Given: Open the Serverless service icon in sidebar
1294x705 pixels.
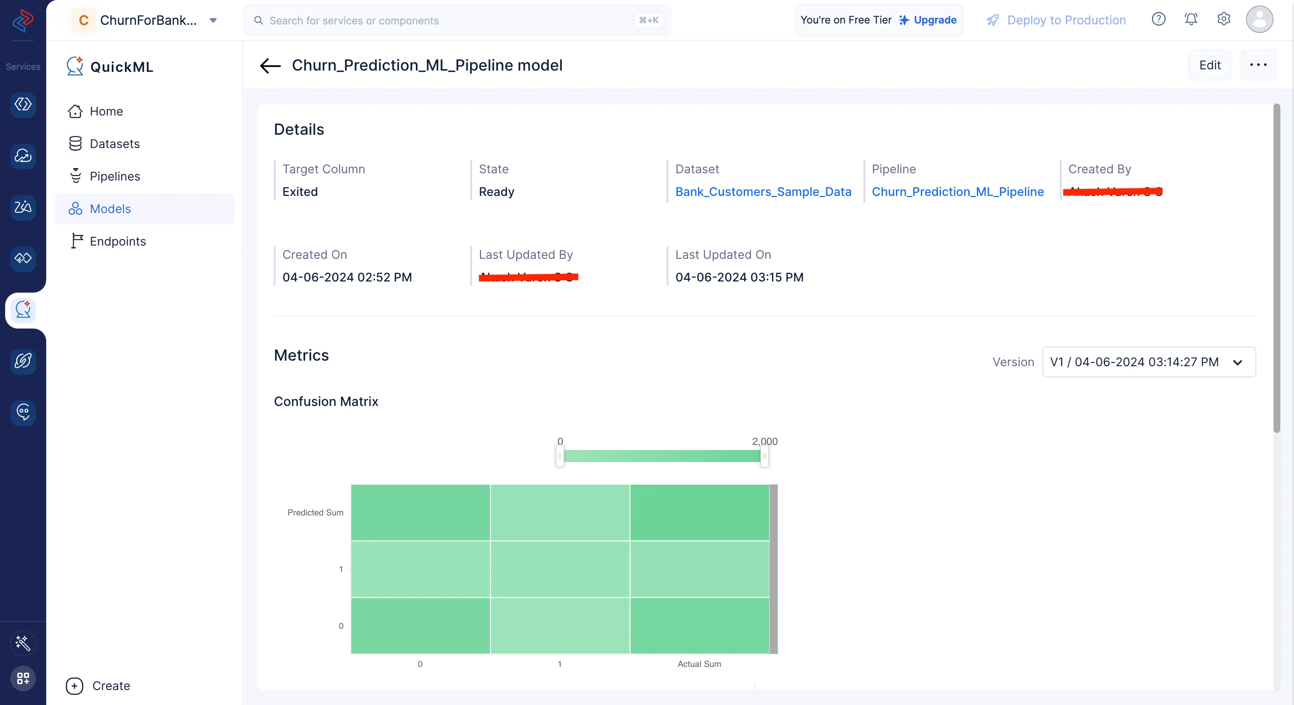Looking at the screenshot, I should pyautogui.click(x=23, y=104).
